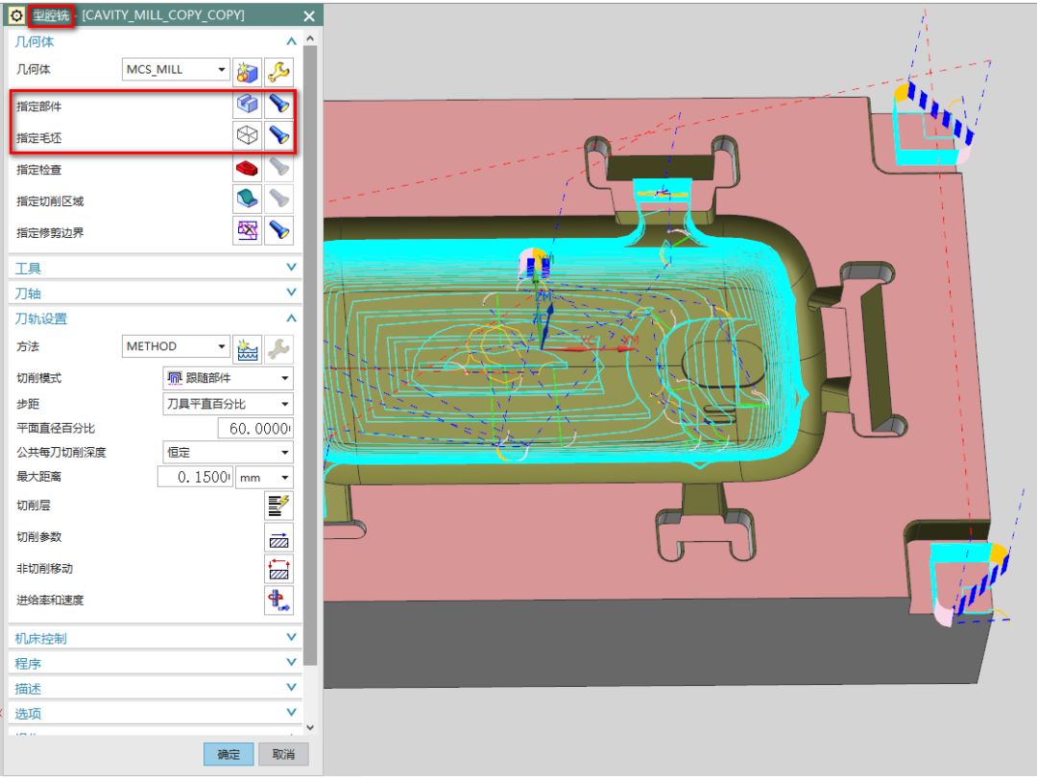The image size is (1037, 777).
Task: Open the Cut Levels (切削层) settings icon
Action: click(x=278, y=505)
